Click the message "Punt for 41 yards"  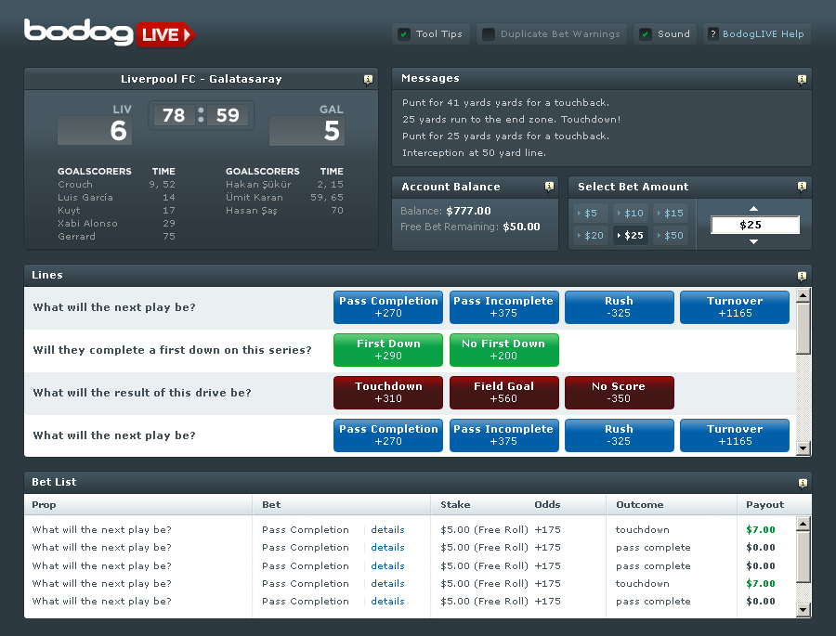pos(505,102)
